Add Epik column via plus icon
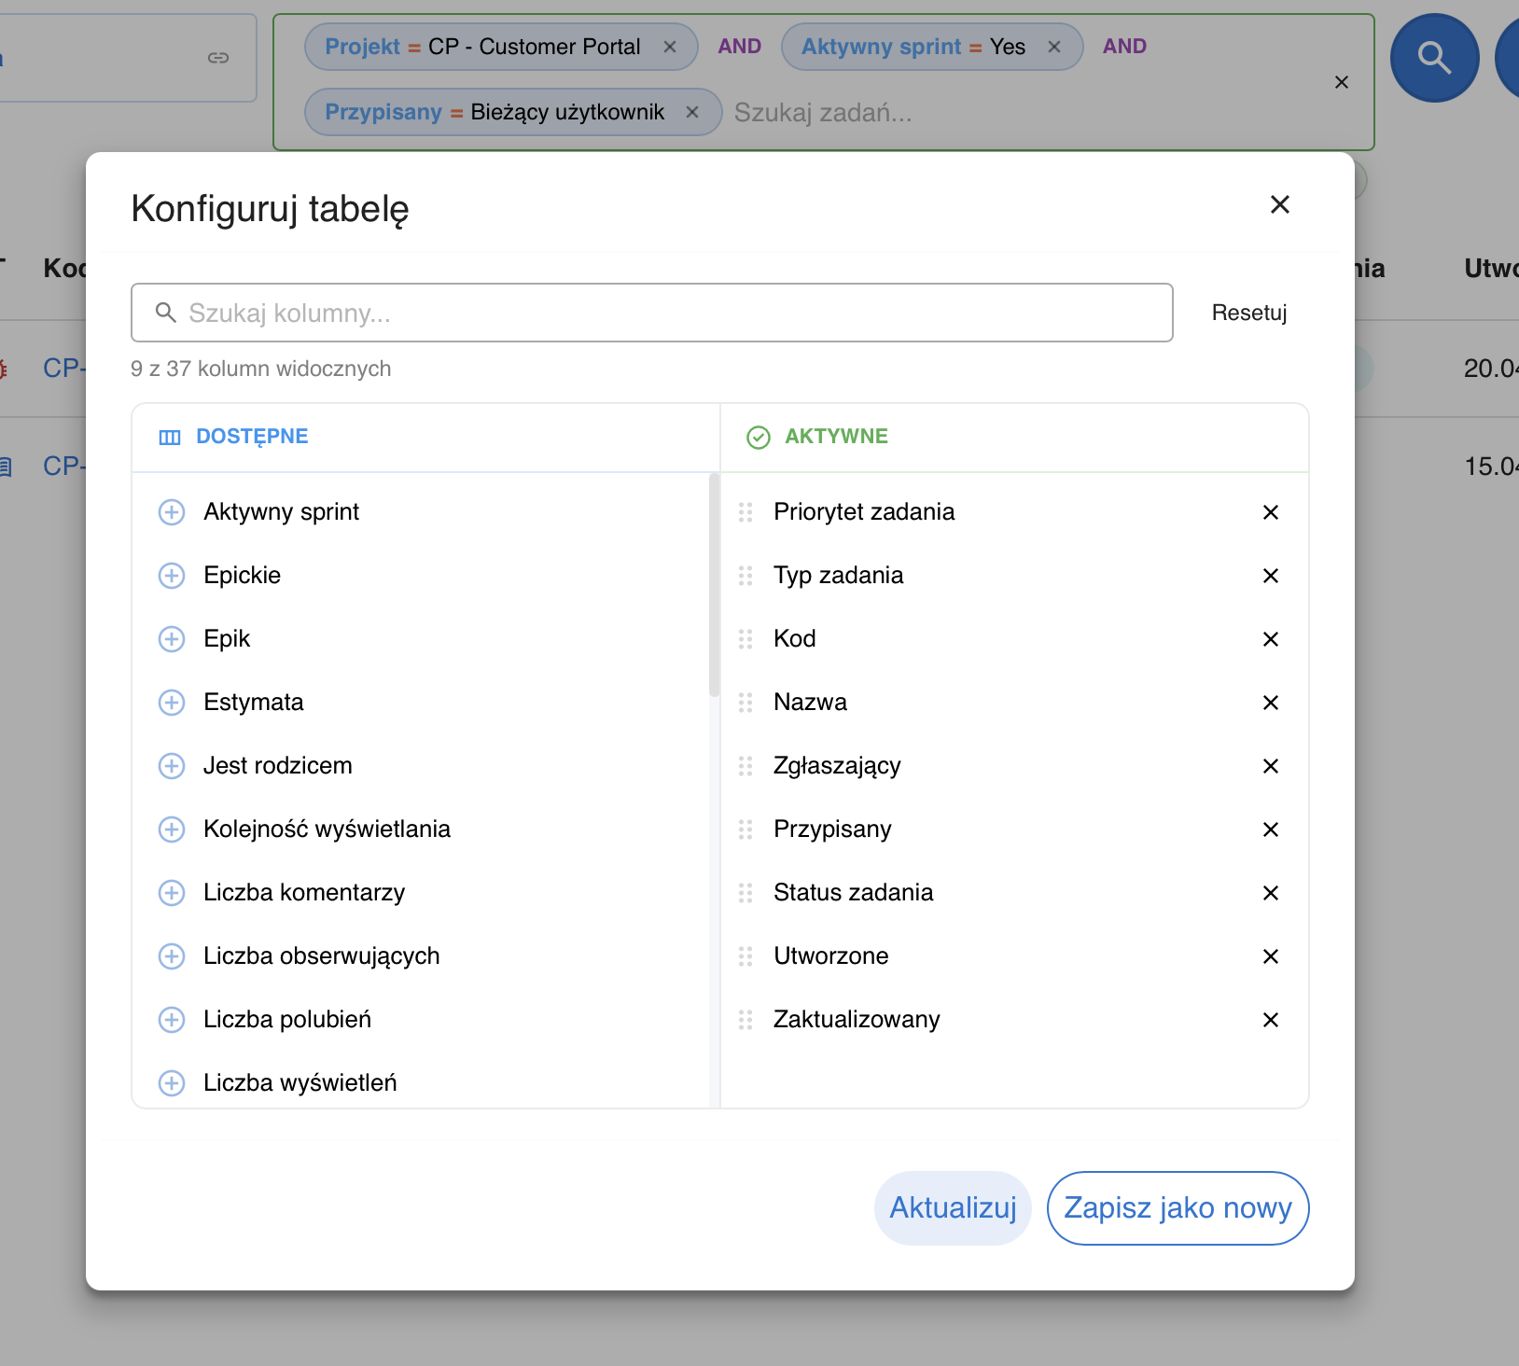The image size is (1519, 1366). click(x=172, y=639)
